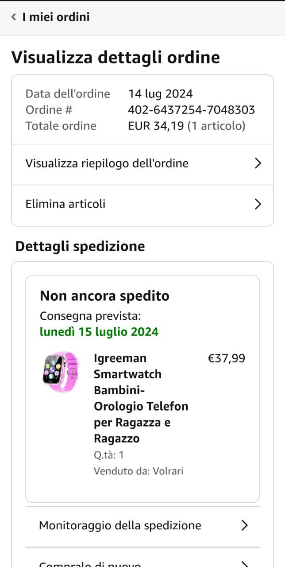Open the pink smartwatch product thumbnail
The width and height of the screenshot is (285, 567).
[61, 371]
